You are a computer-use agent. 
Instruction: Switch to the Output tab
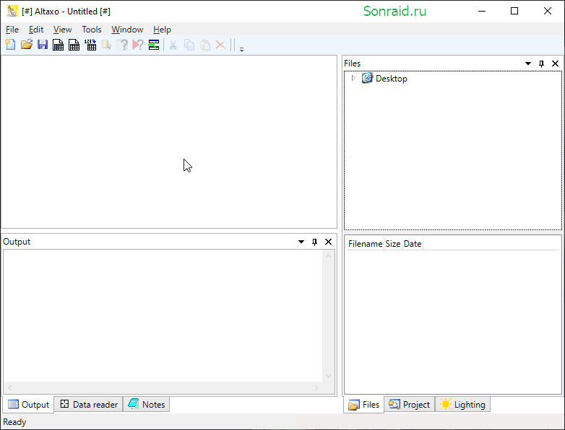(x=28, y=405)
